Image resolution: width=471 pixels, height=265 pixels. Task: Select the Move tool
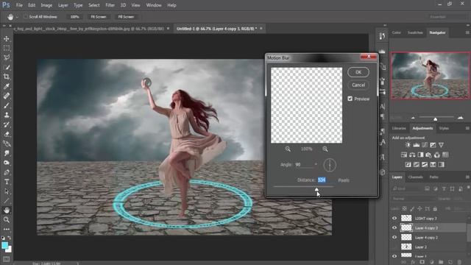[x=7, y=39]
